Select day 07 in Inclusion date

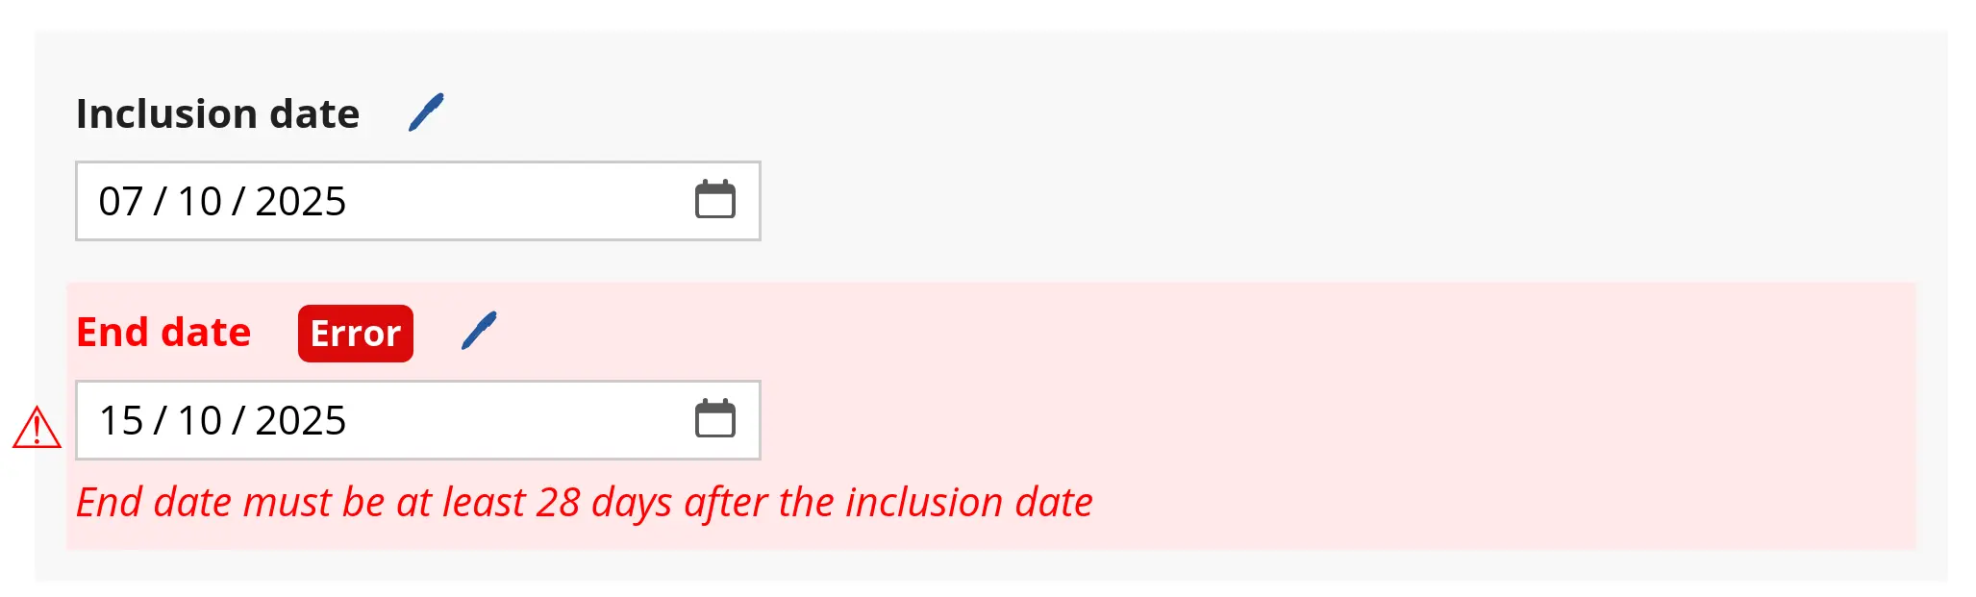[120, 202]
